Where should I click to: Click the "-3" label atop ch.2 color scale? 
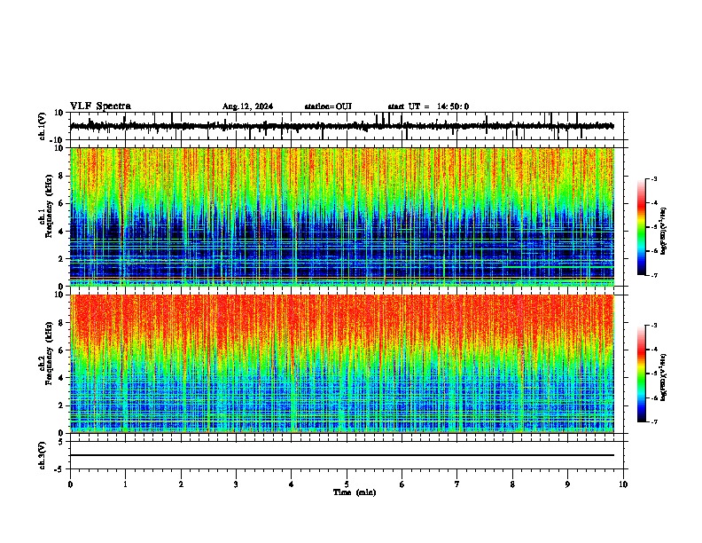tap(654, 326)
